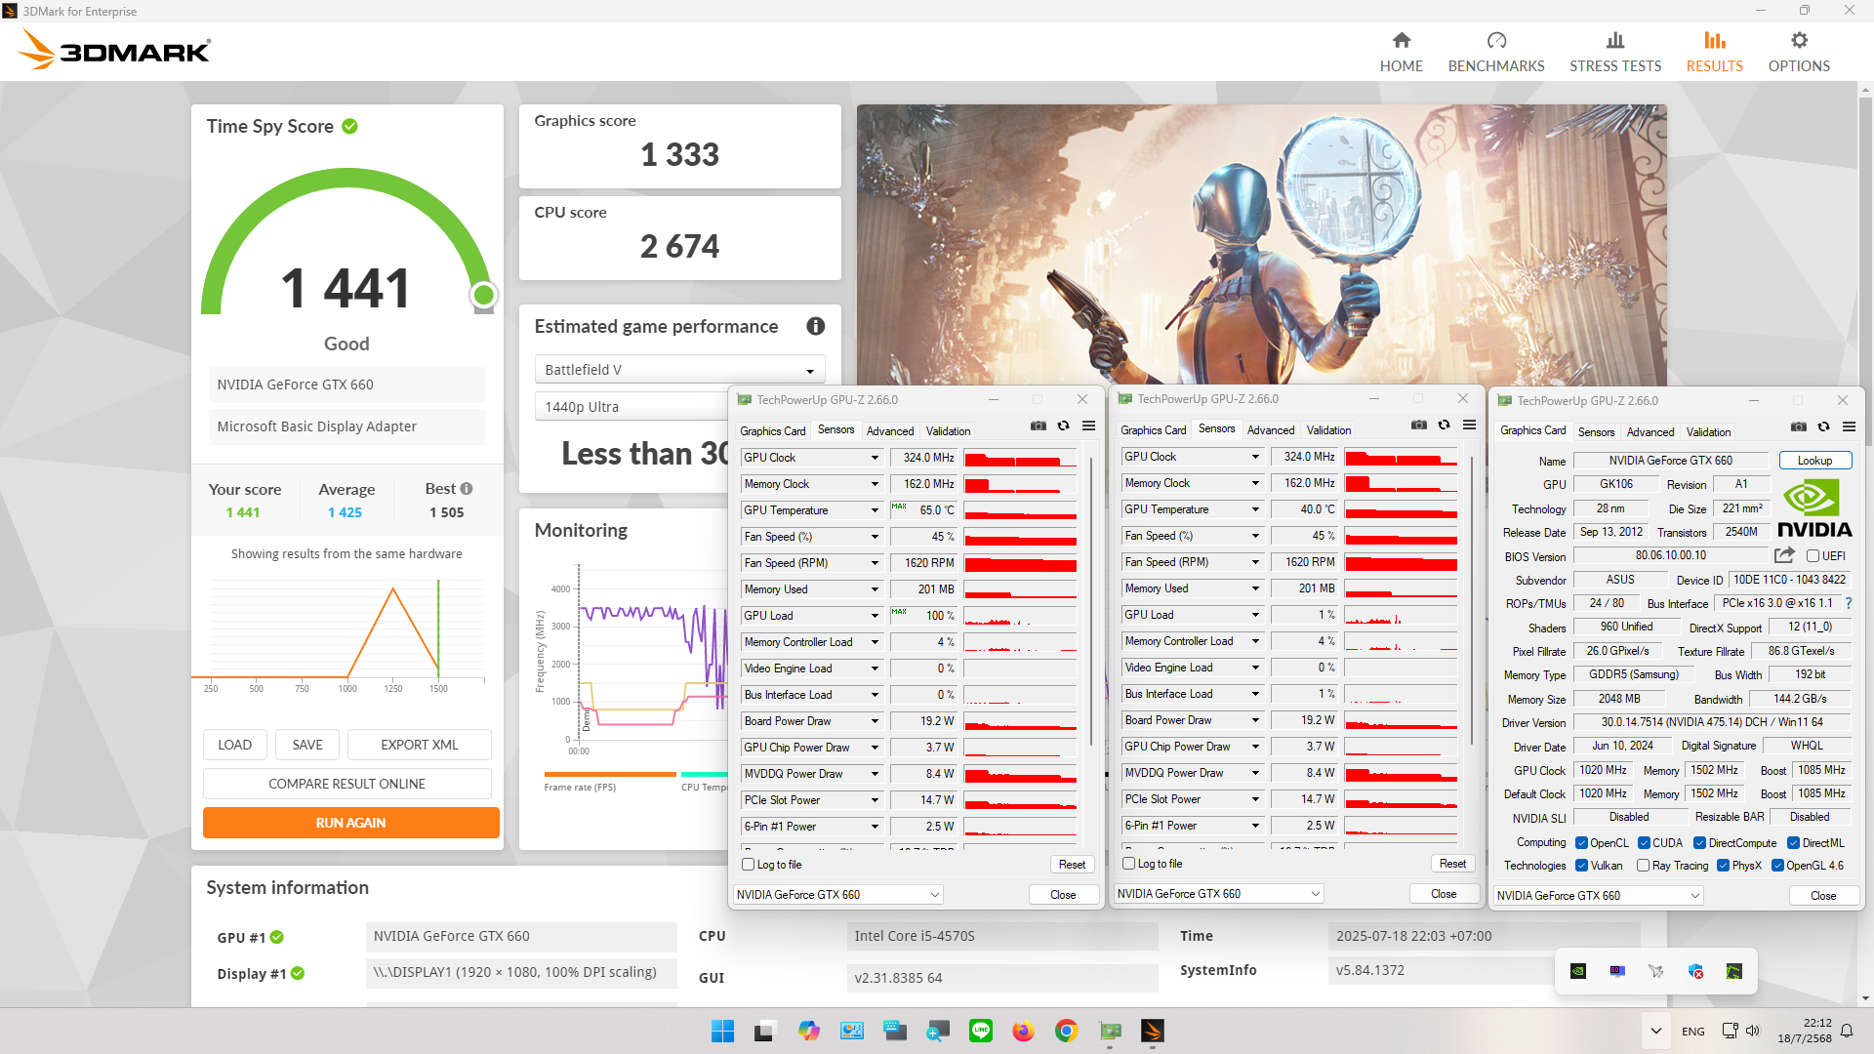Open the Benchmarks section in 3DMark

point(1495,52)
